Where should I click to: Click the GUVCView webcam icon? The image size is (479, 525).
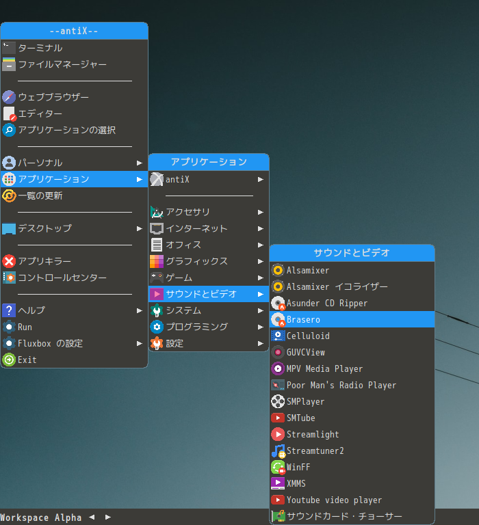click(278, 352)
